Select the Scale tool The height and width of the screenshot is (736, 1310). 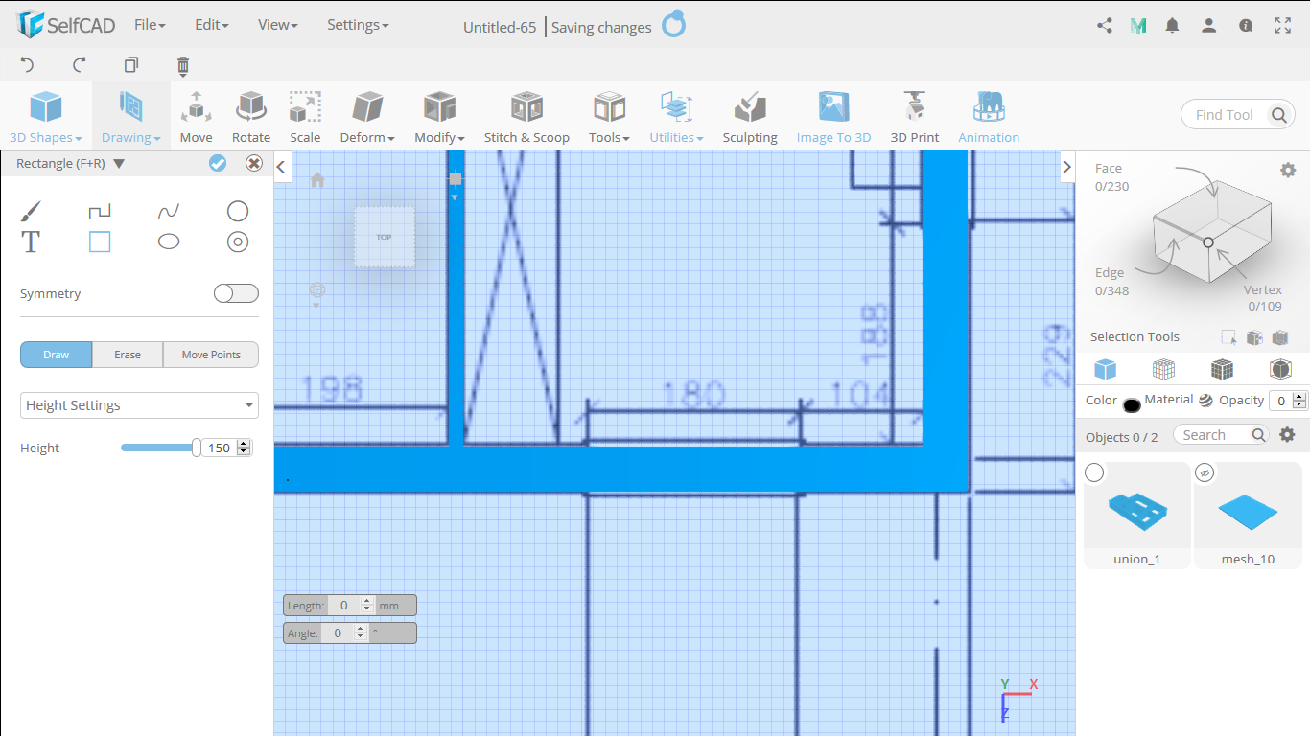[x=305, y=117]
